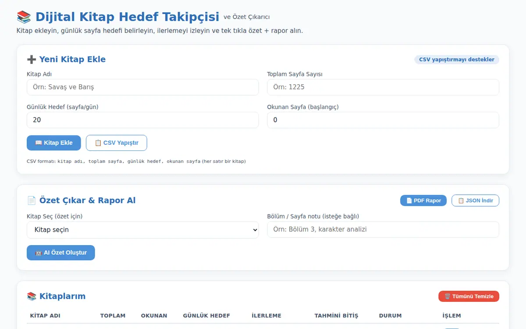Click the books icon beside Dijital Kitap title
The width and height of the screenshot is (526, 329).
pos(24,17)
